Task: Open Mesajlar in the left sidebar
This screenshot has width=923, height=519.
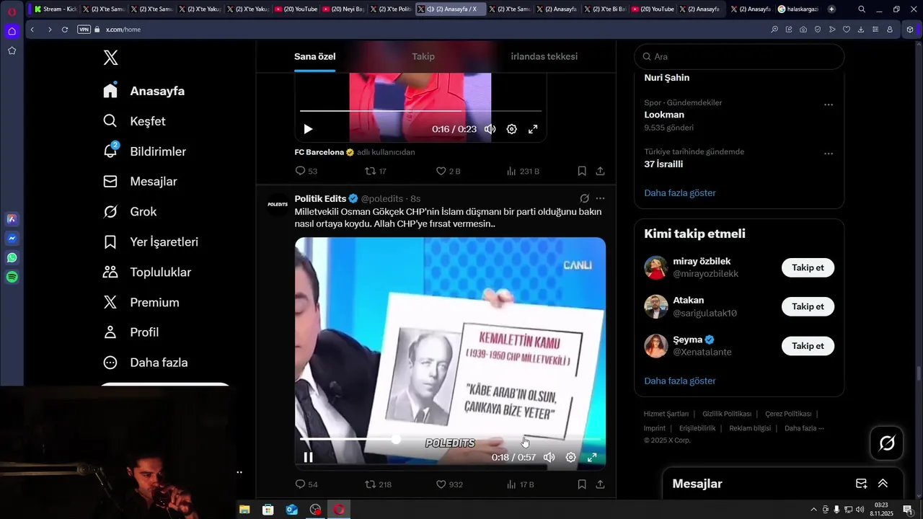Action: pos(140,182)
